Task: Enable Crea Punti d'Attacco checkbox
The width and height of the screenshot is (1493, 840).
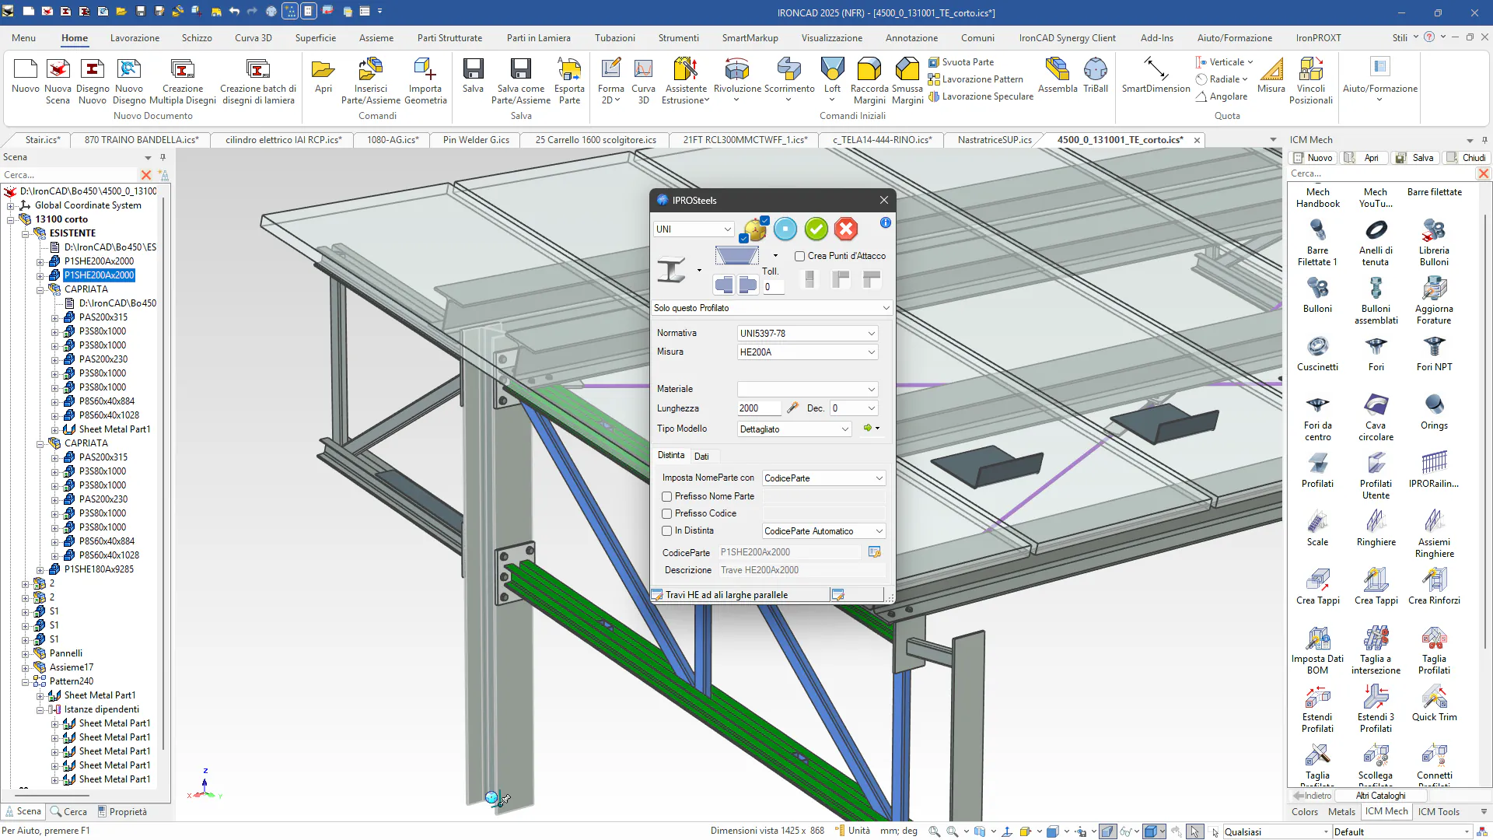Action: click(799, 256)
